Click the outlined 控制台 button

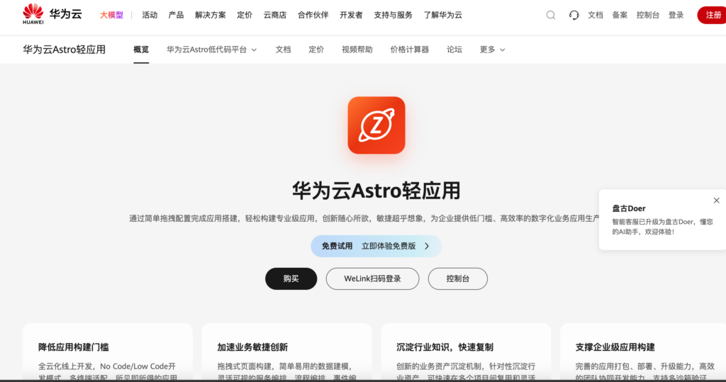(458, 279)
